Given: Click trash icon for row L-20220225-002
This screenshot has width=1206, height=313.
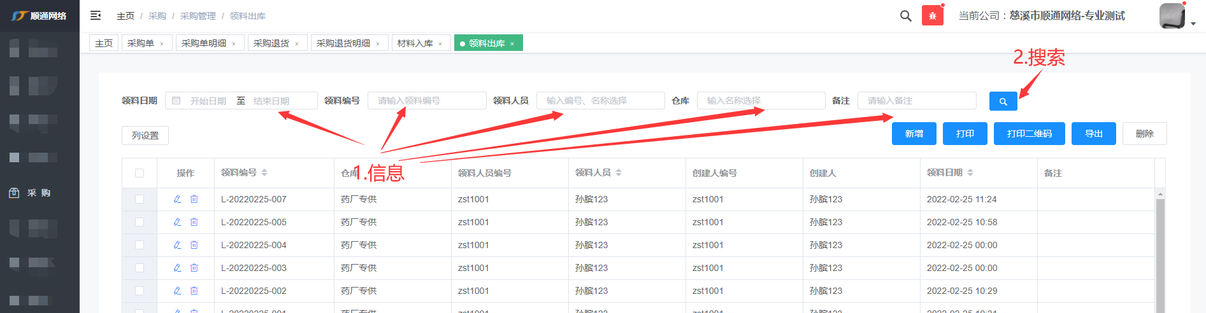Looking at the screenshot, I should point(194,291).
